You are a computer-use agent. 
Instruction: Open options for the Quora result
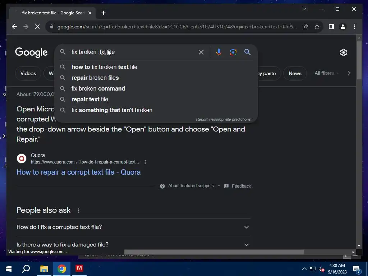coord(145,162)
